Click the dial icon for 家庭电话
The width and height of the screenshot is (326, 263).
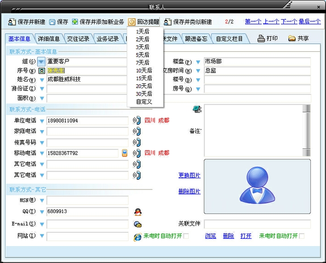click(x=137, y=131)
